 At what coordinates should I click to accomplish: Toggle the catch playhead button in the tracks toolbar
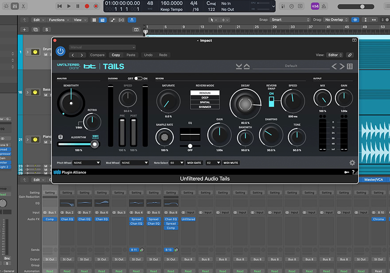132,20
